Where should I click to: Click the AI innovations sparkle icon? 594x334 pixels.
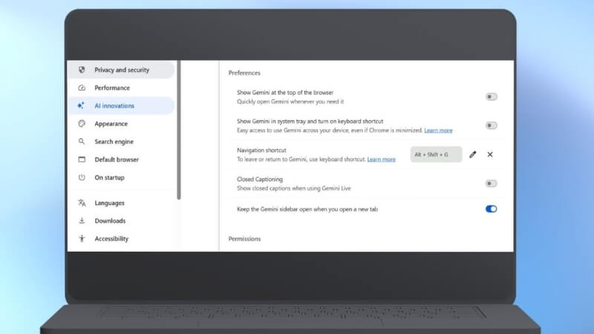coord(81,105)
